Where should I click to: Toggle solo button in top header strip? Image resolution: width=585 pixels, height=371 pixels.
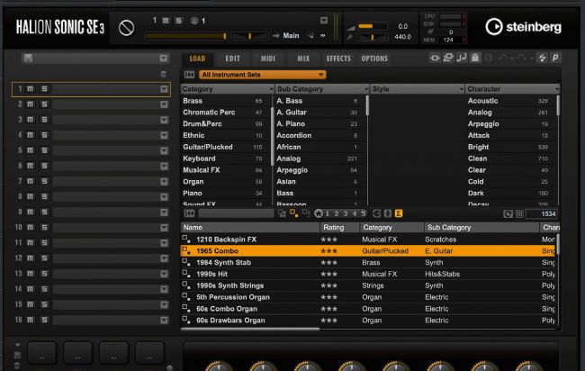[179, 21]
